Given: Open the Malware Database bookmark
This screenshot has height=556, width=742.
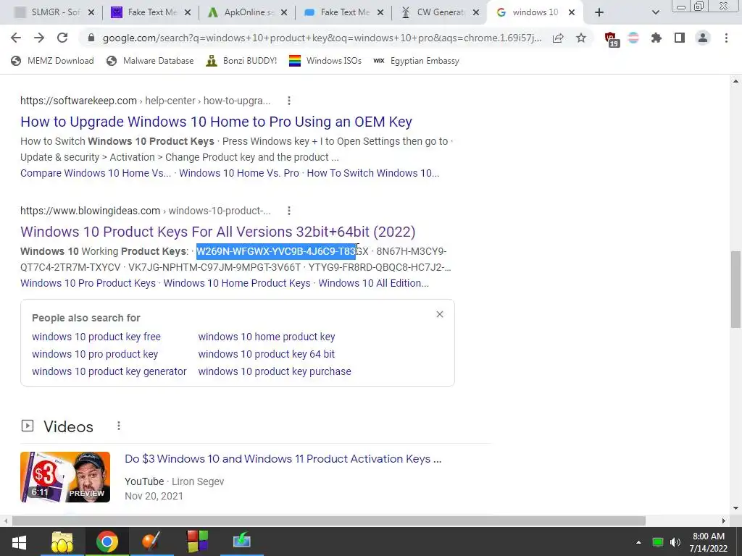Looking at the screenshot, I should [x=150, y=61].
